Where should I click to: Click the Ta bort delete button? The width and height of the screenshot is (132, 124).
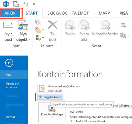(52, 31)
